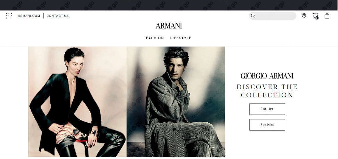Click the Discover the Collection heading
The width and height of the screenshot is (338, 159).
point(267,91)
